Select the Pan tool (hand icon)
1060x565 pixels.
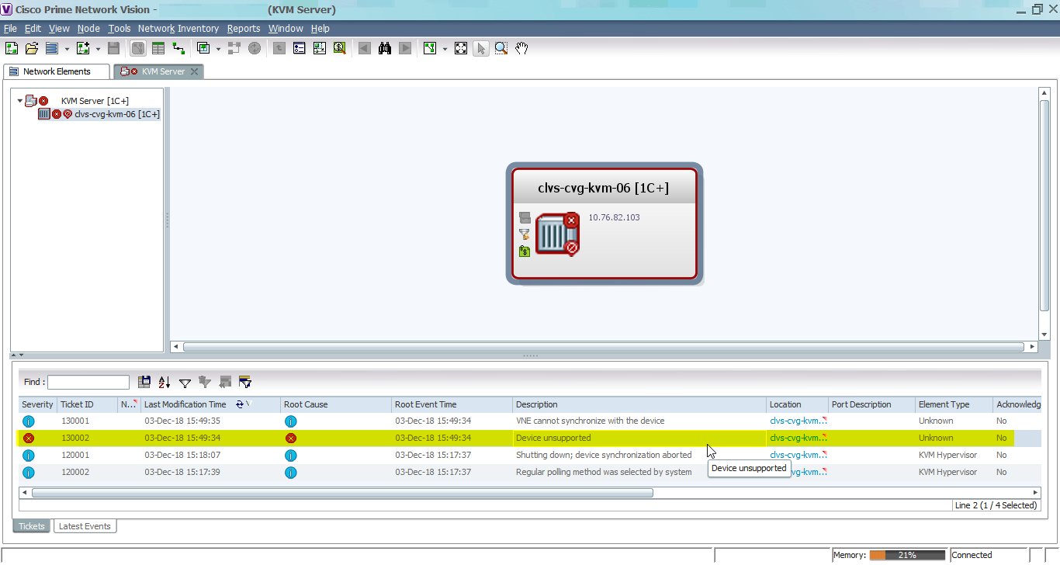521,47
